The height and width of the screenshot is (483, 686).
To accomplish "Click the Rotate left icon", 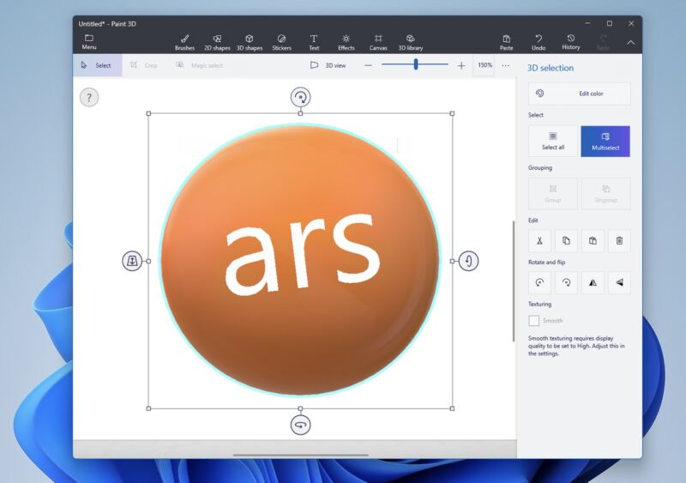I will [539, 282].
